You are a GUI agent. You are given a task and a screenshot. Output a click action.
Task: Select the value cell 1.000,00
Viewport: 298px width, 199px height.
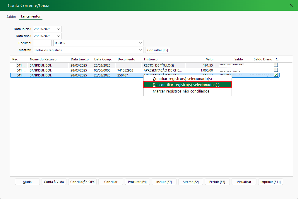click(x=207, y=70)
